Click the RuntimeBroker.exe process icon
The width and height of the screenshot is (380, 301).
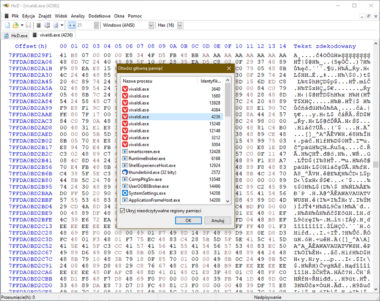click(125, 159)
